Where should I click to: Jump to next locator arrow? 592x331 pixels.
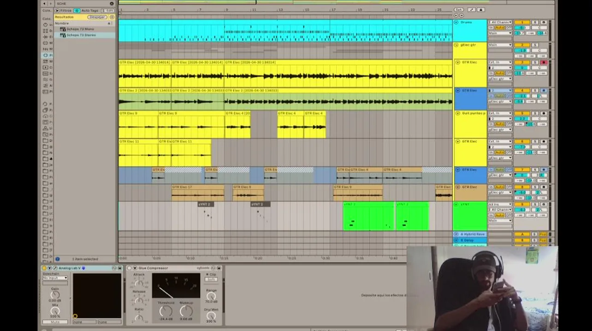(461, 15)
